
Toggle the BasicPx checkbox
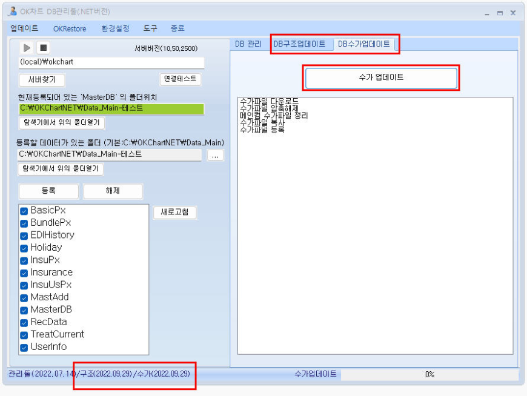[24, 211]
